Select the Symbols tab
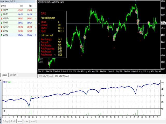This screenshot has height=124, width=166. [4, 75]
